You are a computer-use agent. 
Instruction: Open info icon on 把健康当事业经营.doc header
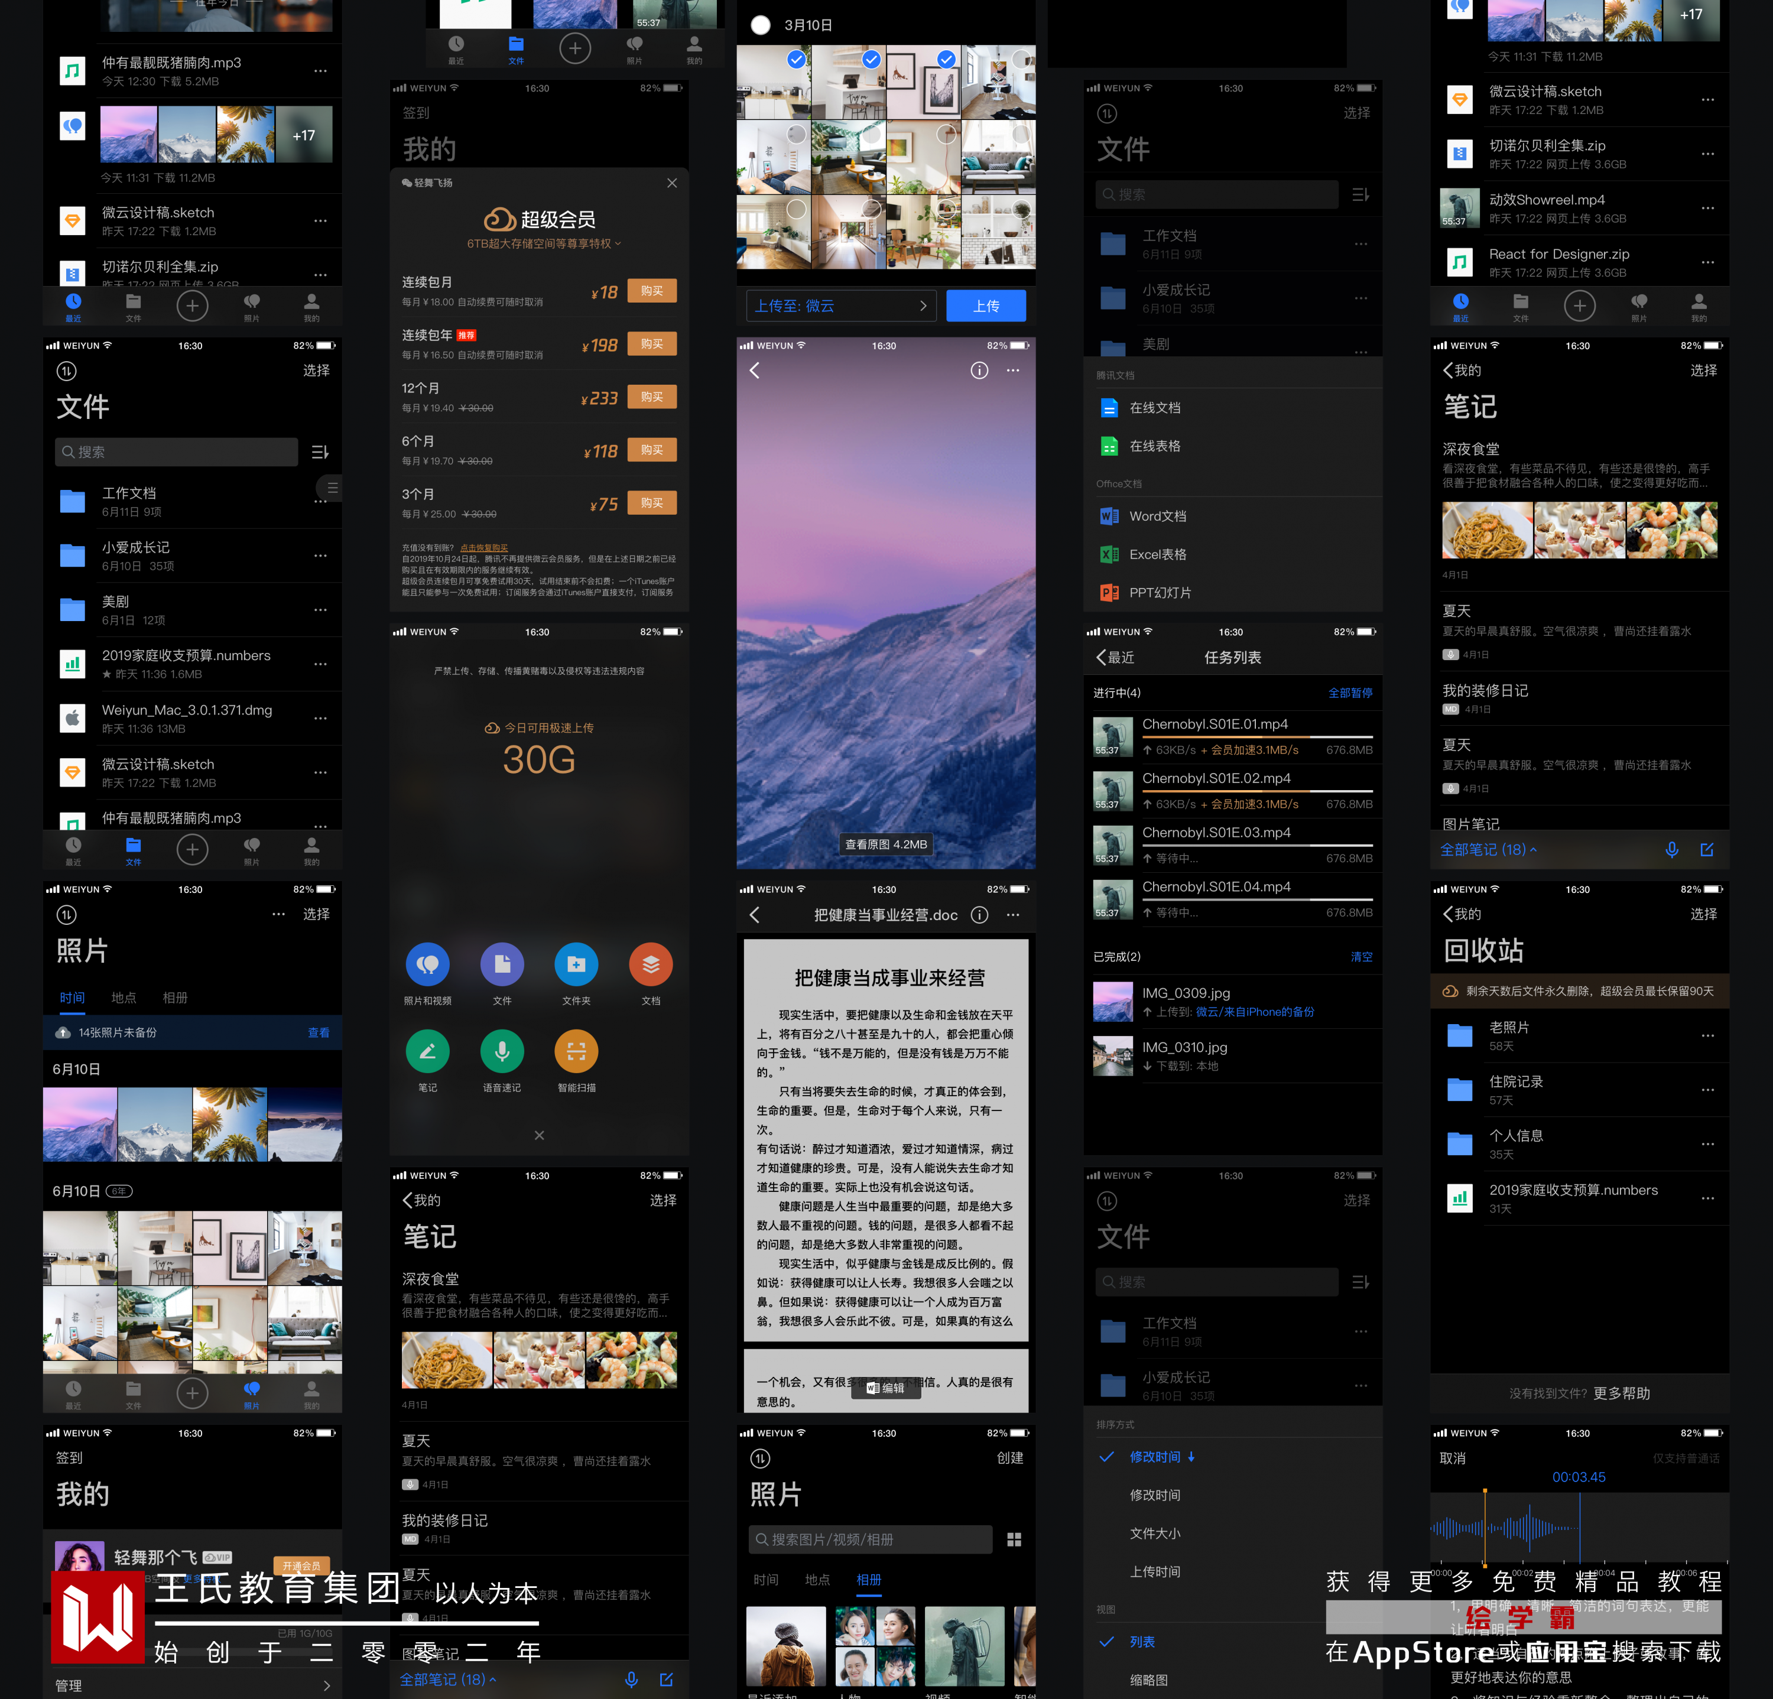pos(979,915)
